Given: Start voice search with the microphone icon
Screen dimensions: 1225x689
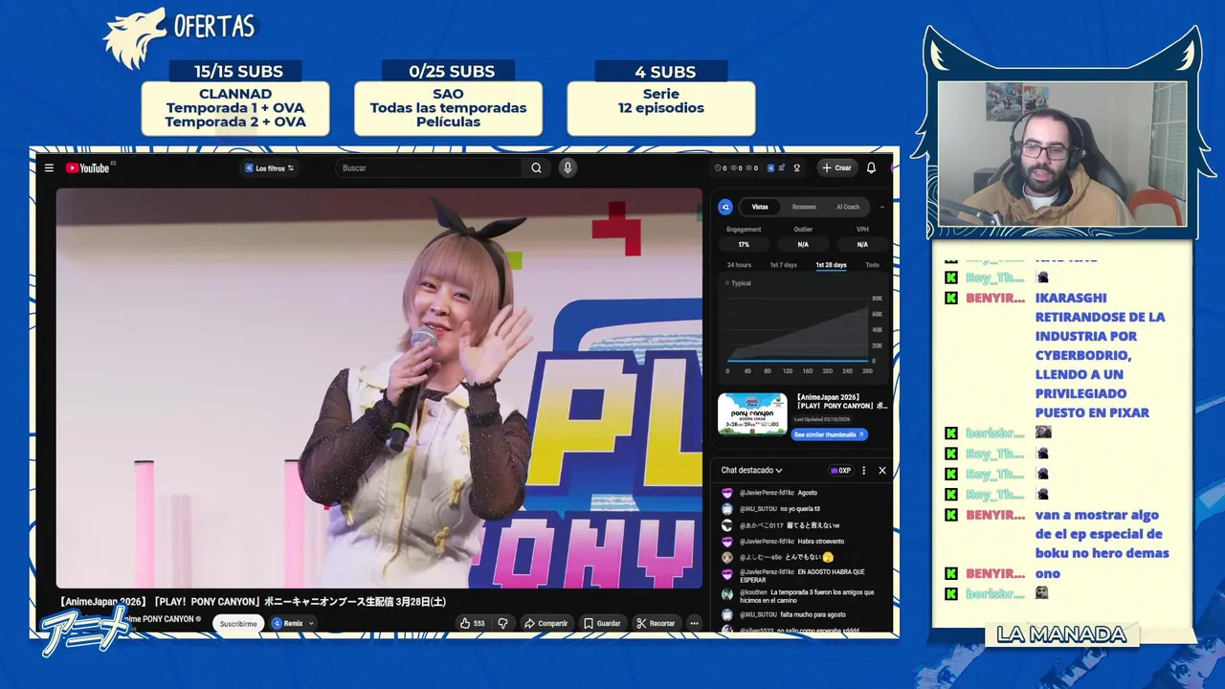Looking at the screenshot, I should pos(568,168).
